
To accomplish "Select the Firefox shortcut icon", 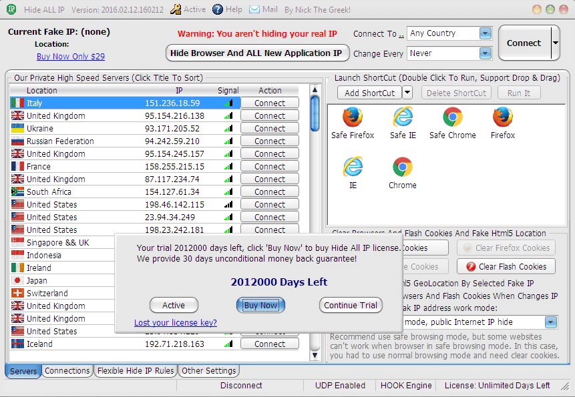I will (503, 117).
